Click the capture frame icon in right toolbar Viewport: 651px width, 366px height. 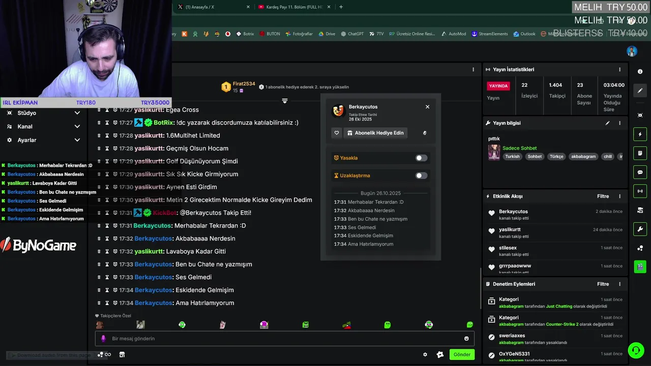click(x=640, y=115)
